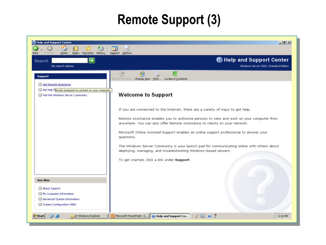Minimize the Help and Support Center window

(280, 42)
